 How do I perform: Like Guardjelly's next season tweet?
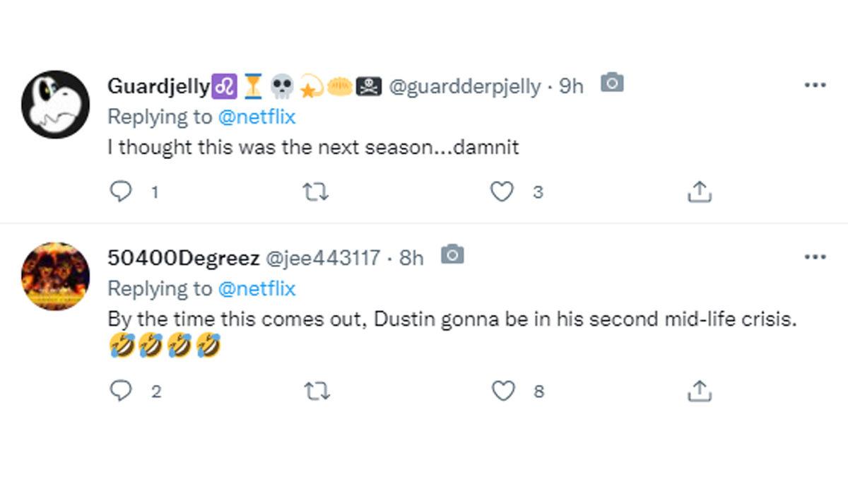tap(502, 192)
